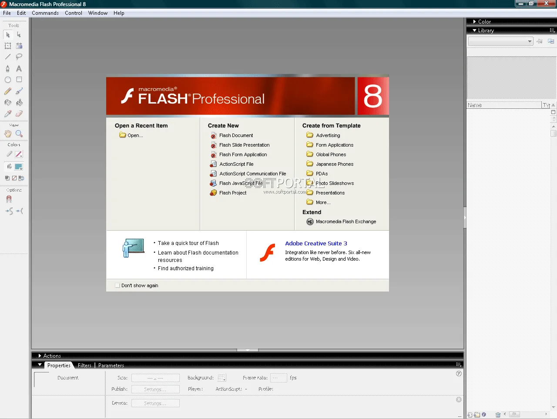The height and width of the screenshot is (419, 557).
Task: Select the Eyedropper tool
Action: click(x=8, y=114)
